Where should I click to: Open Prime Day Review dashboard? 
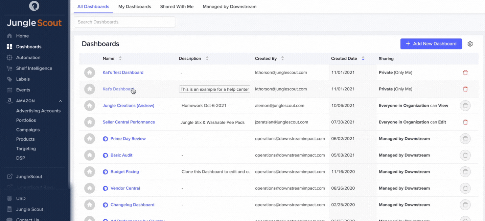tap(128, 139)
